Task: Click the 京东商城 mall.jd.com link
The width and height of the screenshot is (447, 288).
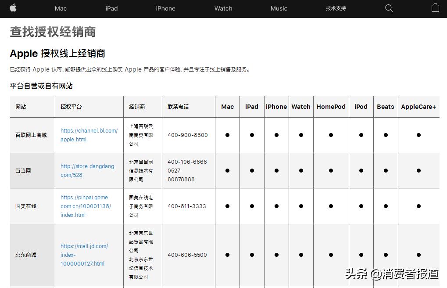Action: [x=83, y=255]
